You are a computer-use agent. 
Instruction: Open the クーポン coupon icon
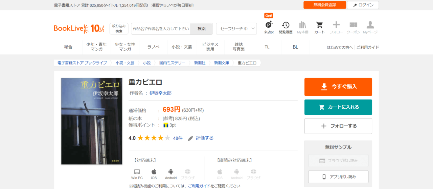(x=353, y=27)
